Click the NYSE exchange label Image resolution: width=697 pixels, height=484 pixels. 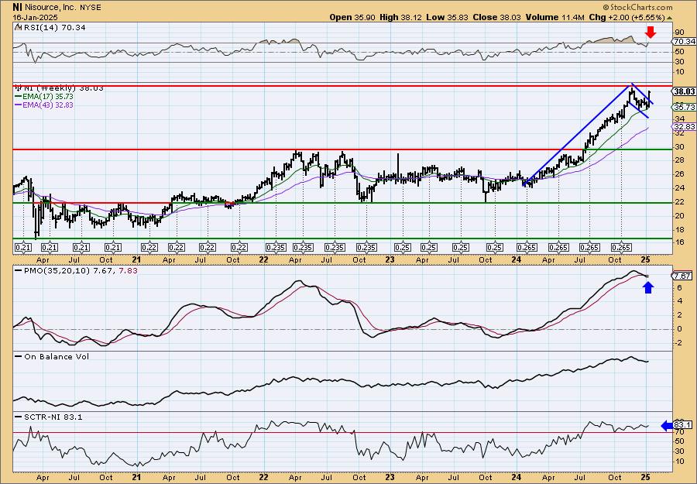click(90, 8)
